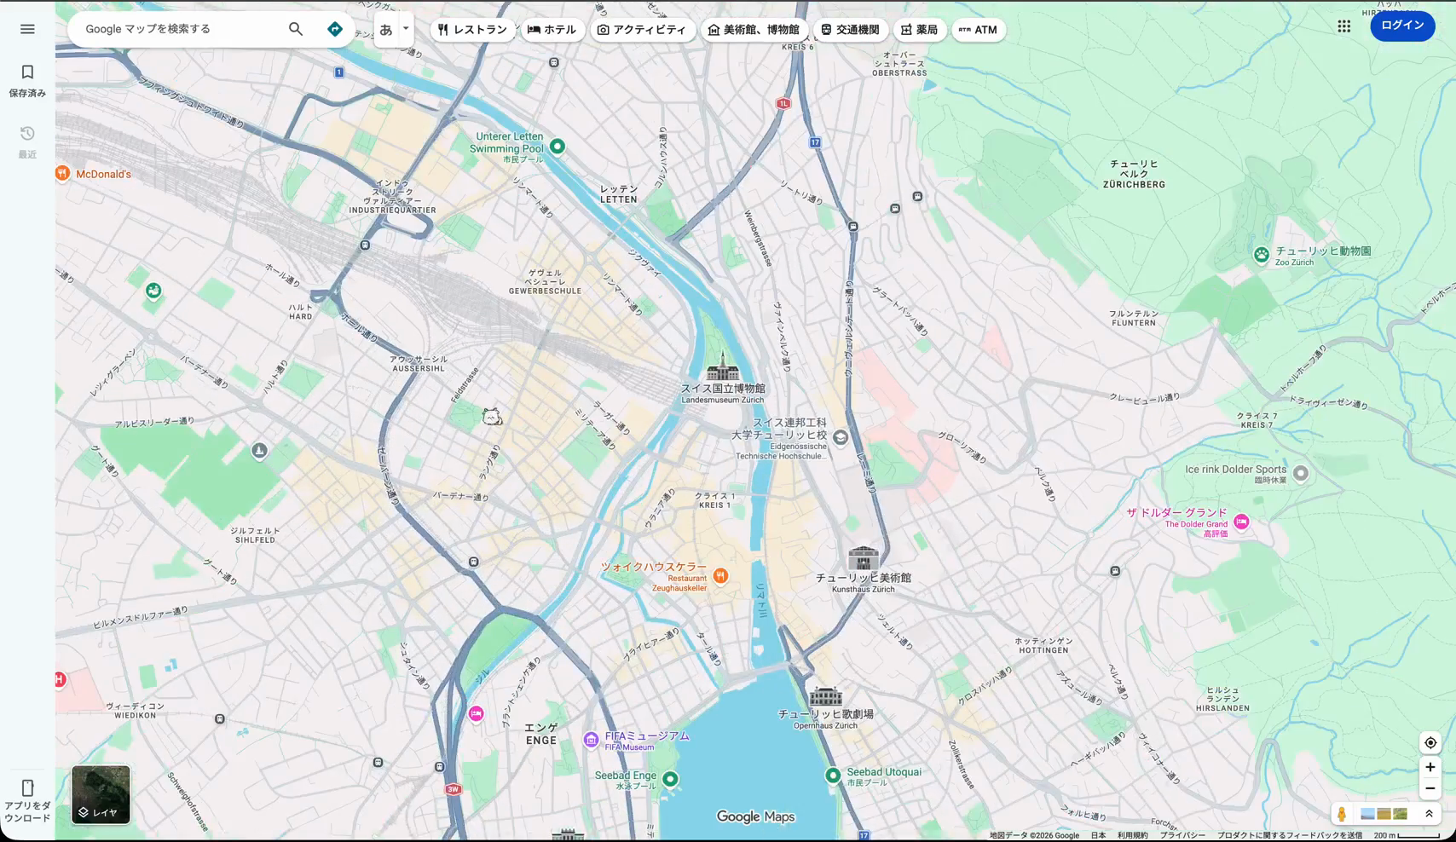Zoom in with the plus button
Screen dimensions: 1456x842
click(x=1430, y=768)
